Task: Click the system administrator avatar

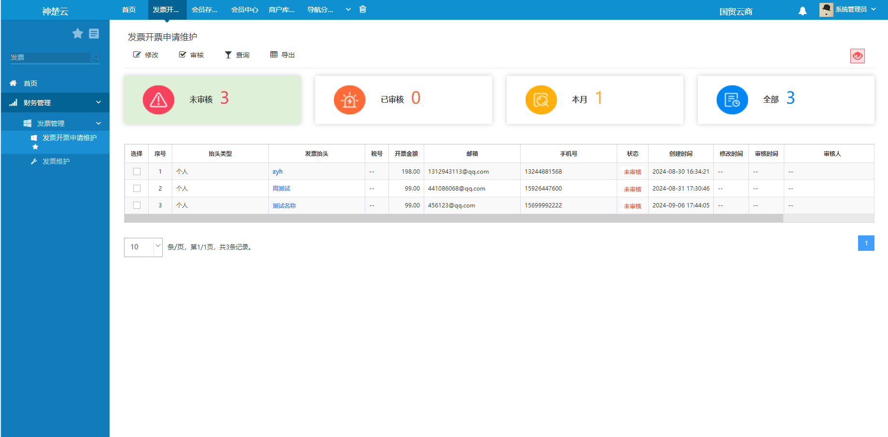Action: (826, 10)
